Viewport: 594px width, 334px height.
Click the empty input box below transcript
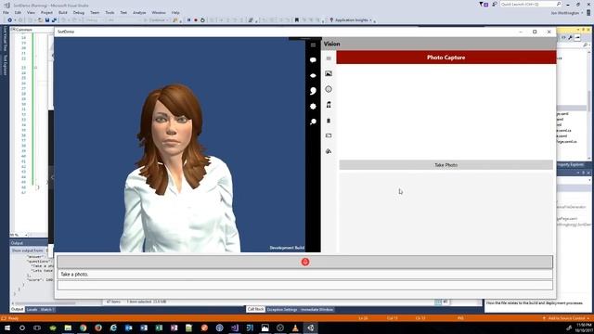click(x=305, y=285)
